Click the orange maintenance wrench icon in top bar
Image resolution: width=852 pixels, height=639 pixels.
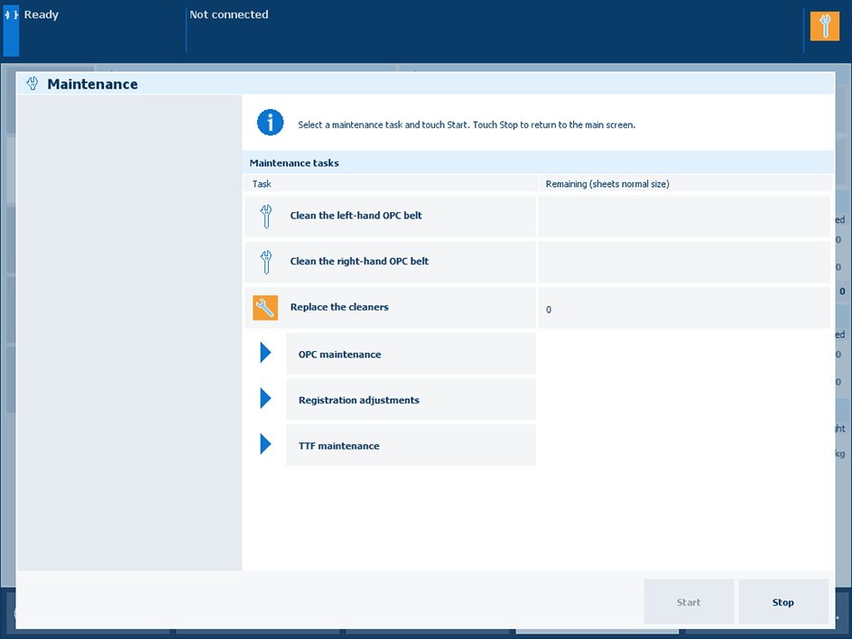[824, 26]
